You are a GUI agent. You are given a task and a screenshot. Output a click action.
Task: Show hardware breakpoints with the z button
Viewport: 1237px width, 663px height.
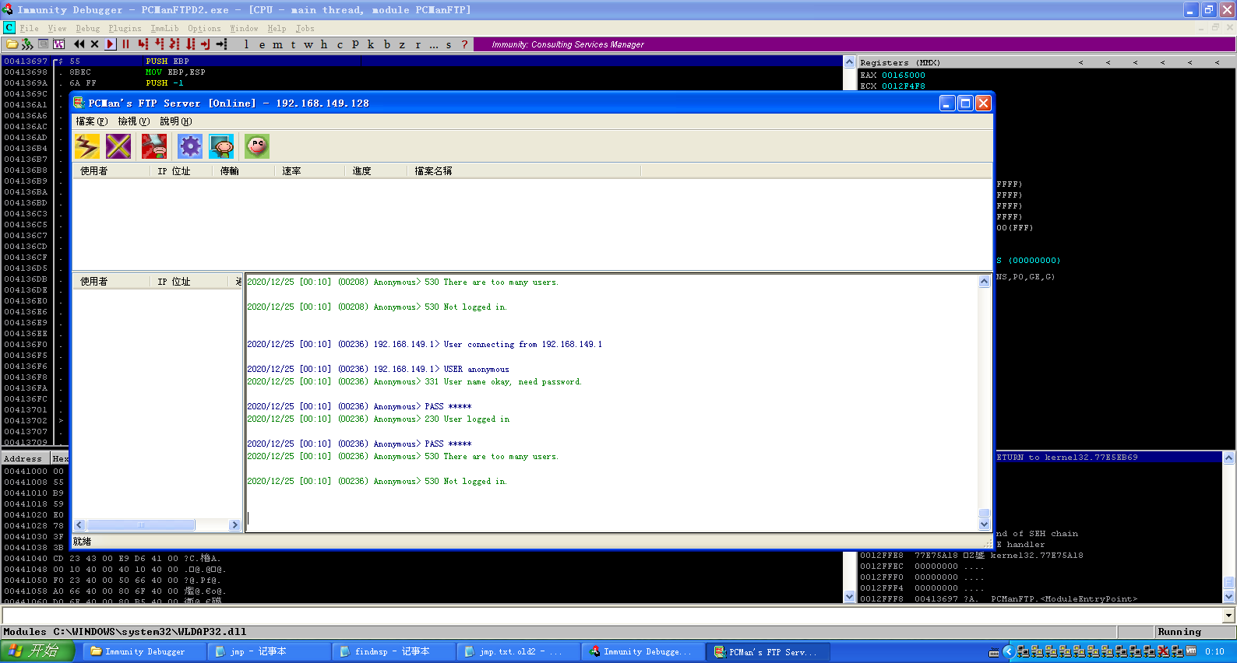pyautogui.click(x=402, y=44)
